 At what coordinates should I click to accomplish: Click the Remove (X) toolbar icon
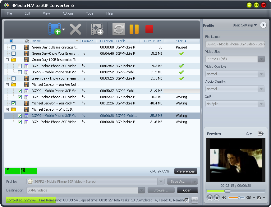pyautogui.click(x=75, y=29)
